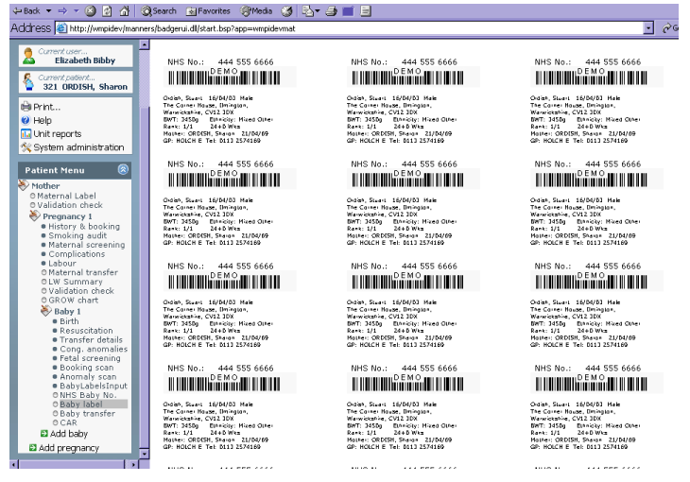Click the sidebar horizontal scrollbar right arrow

coord(134,464)
